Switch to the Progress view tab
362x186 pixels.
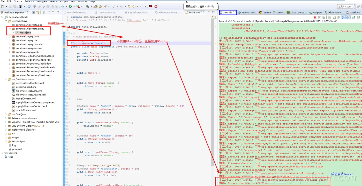(x=315, y=12)
